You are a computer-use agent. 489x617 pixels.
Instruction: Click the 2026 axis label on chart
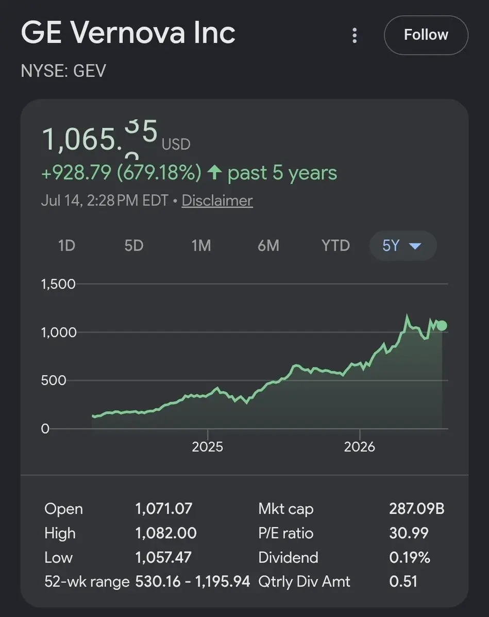click(x=359, y=447)
